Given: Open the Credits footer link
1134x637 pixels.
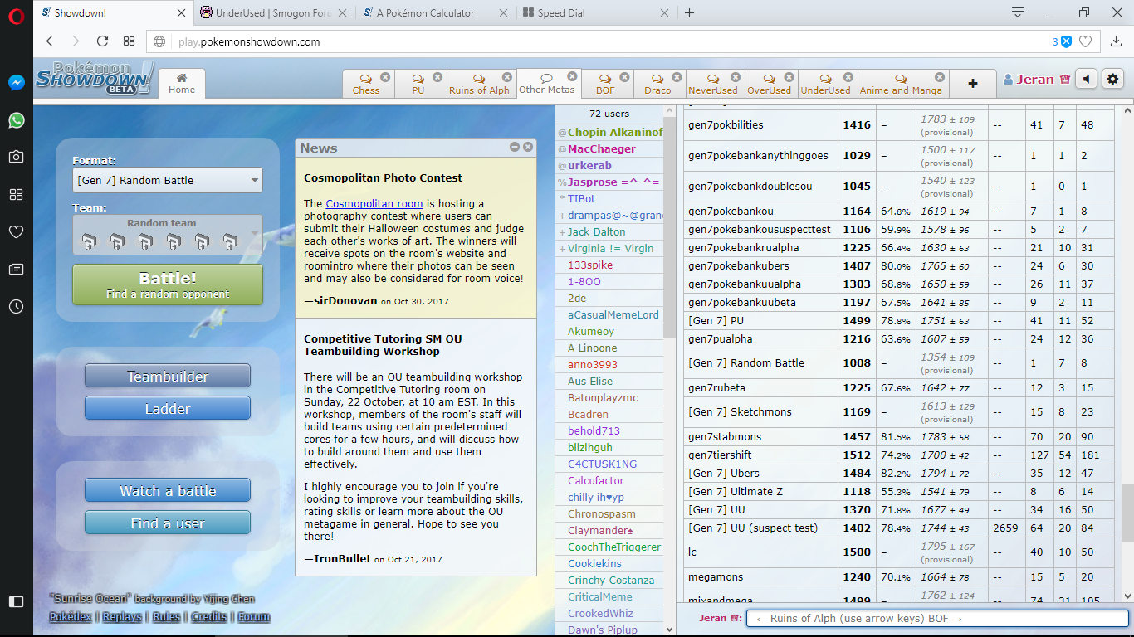Looking at the screenshot, I should [x=209, y=616].
